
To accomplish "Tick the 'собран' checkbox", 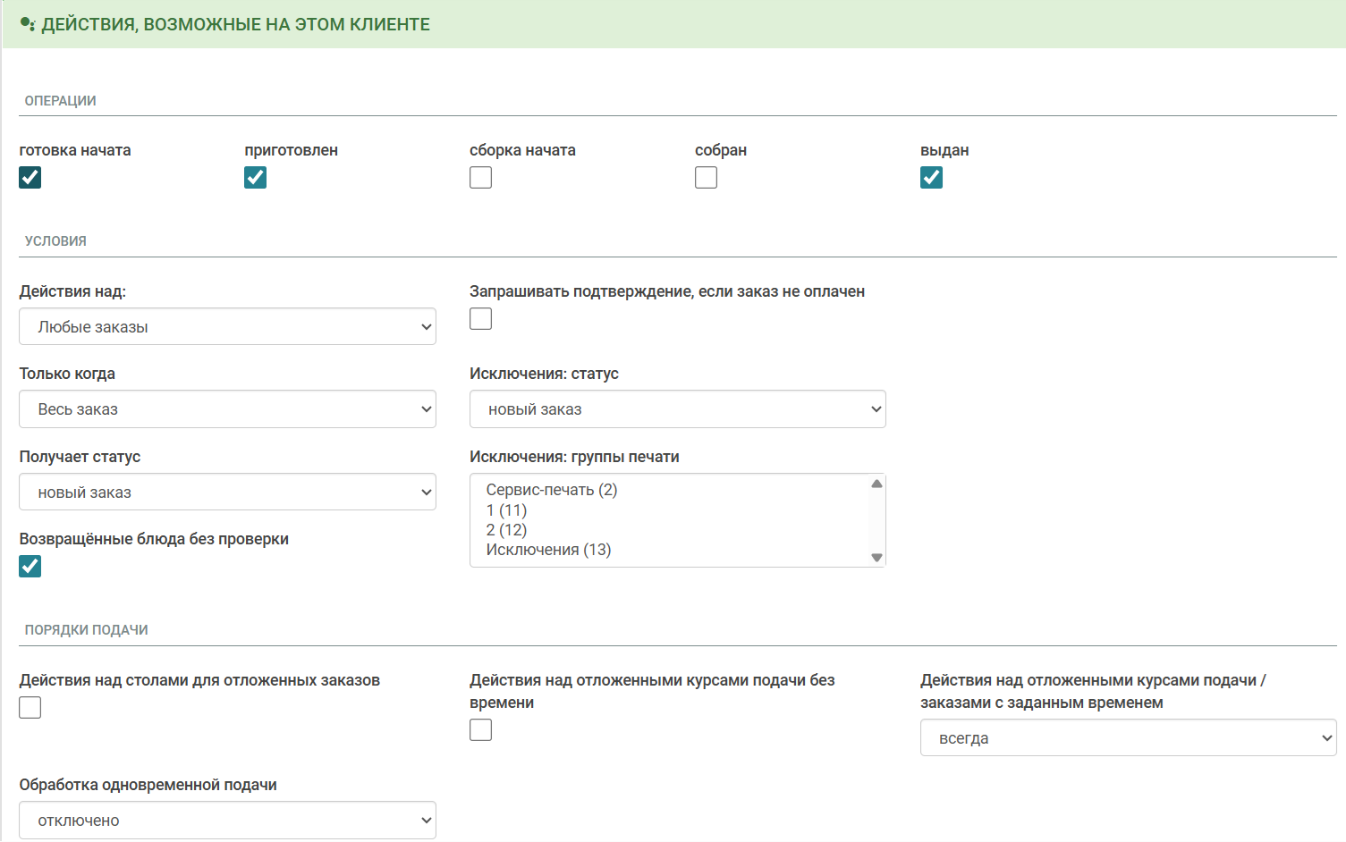I will [707, 178].
